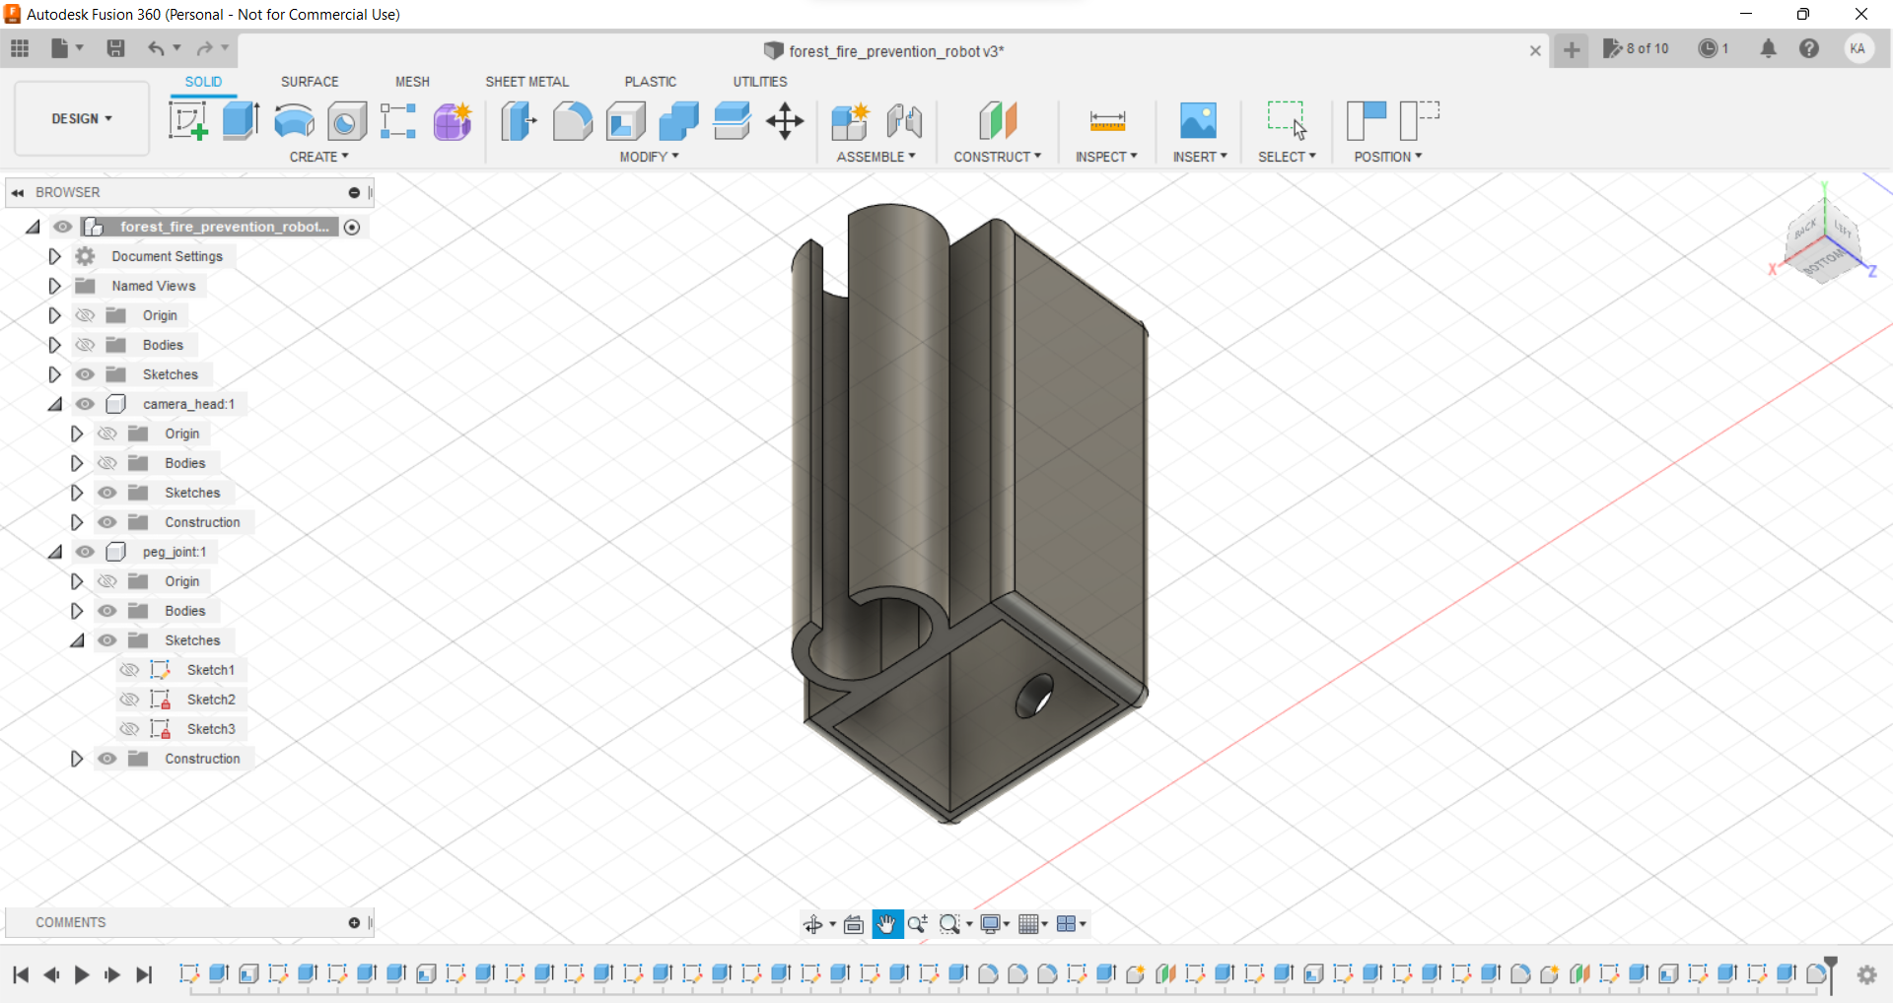The image size is (1893, 1003).
Task: Select the Hole tool
Action: [346, 121]
